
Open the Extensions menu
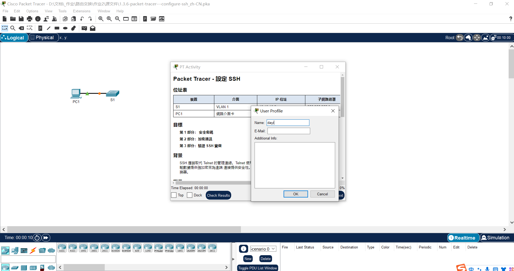[x=82, y=11]
